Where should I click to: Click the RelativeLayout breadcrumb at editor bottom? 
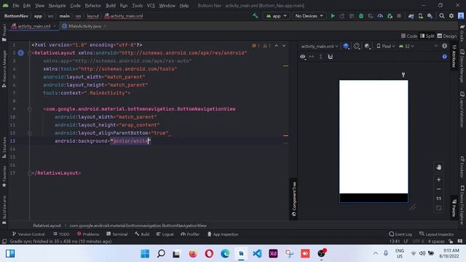(47, 226)
